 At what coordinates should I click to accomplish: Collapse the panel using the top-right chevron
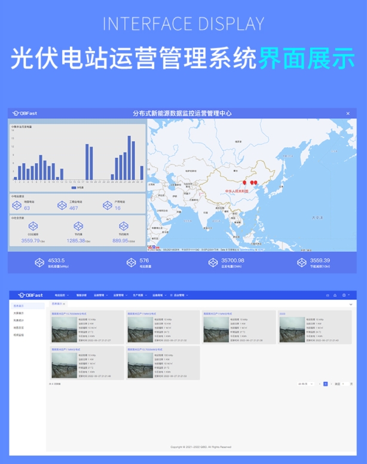[x=350, y=305]
